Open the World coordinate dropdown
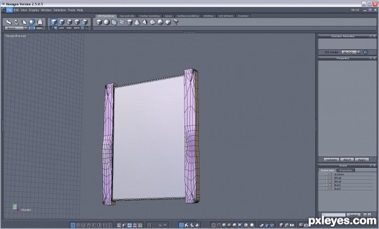 tap(16, 28)
